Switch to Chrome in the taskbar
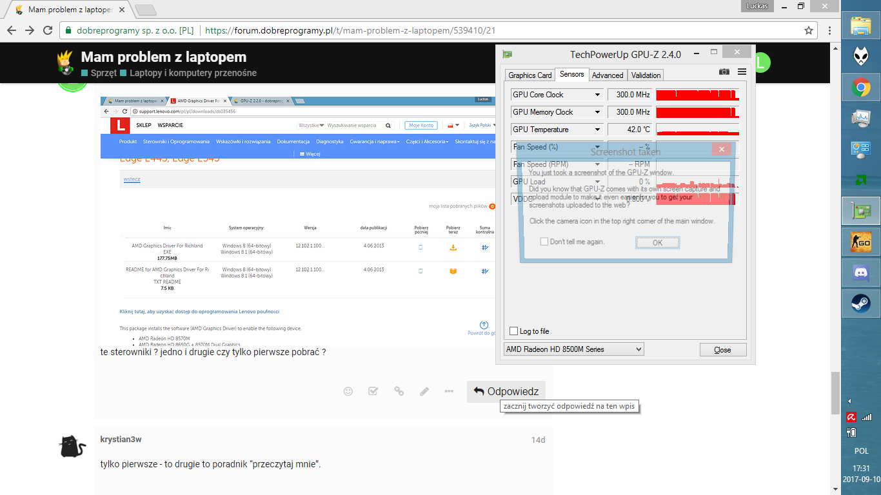 coord(861,87)
